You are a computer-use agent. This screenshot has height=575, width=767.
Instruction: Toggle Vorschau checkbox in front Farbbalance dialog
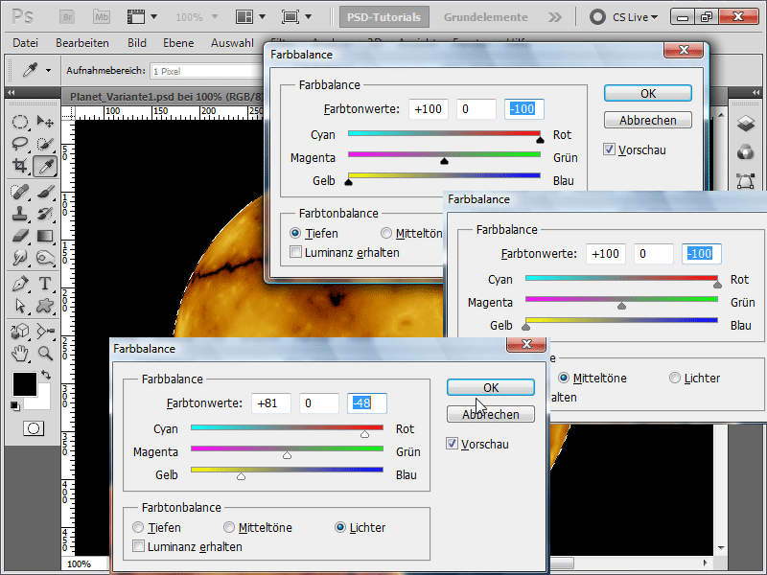pos(452,444)
